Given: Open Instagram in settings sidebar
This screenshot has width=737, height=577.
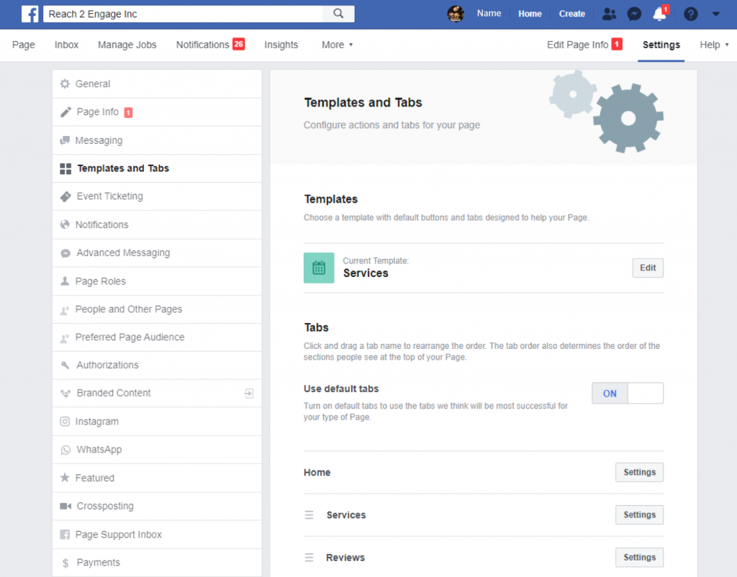Looking at the screenshot, I should tap(96, 422).
